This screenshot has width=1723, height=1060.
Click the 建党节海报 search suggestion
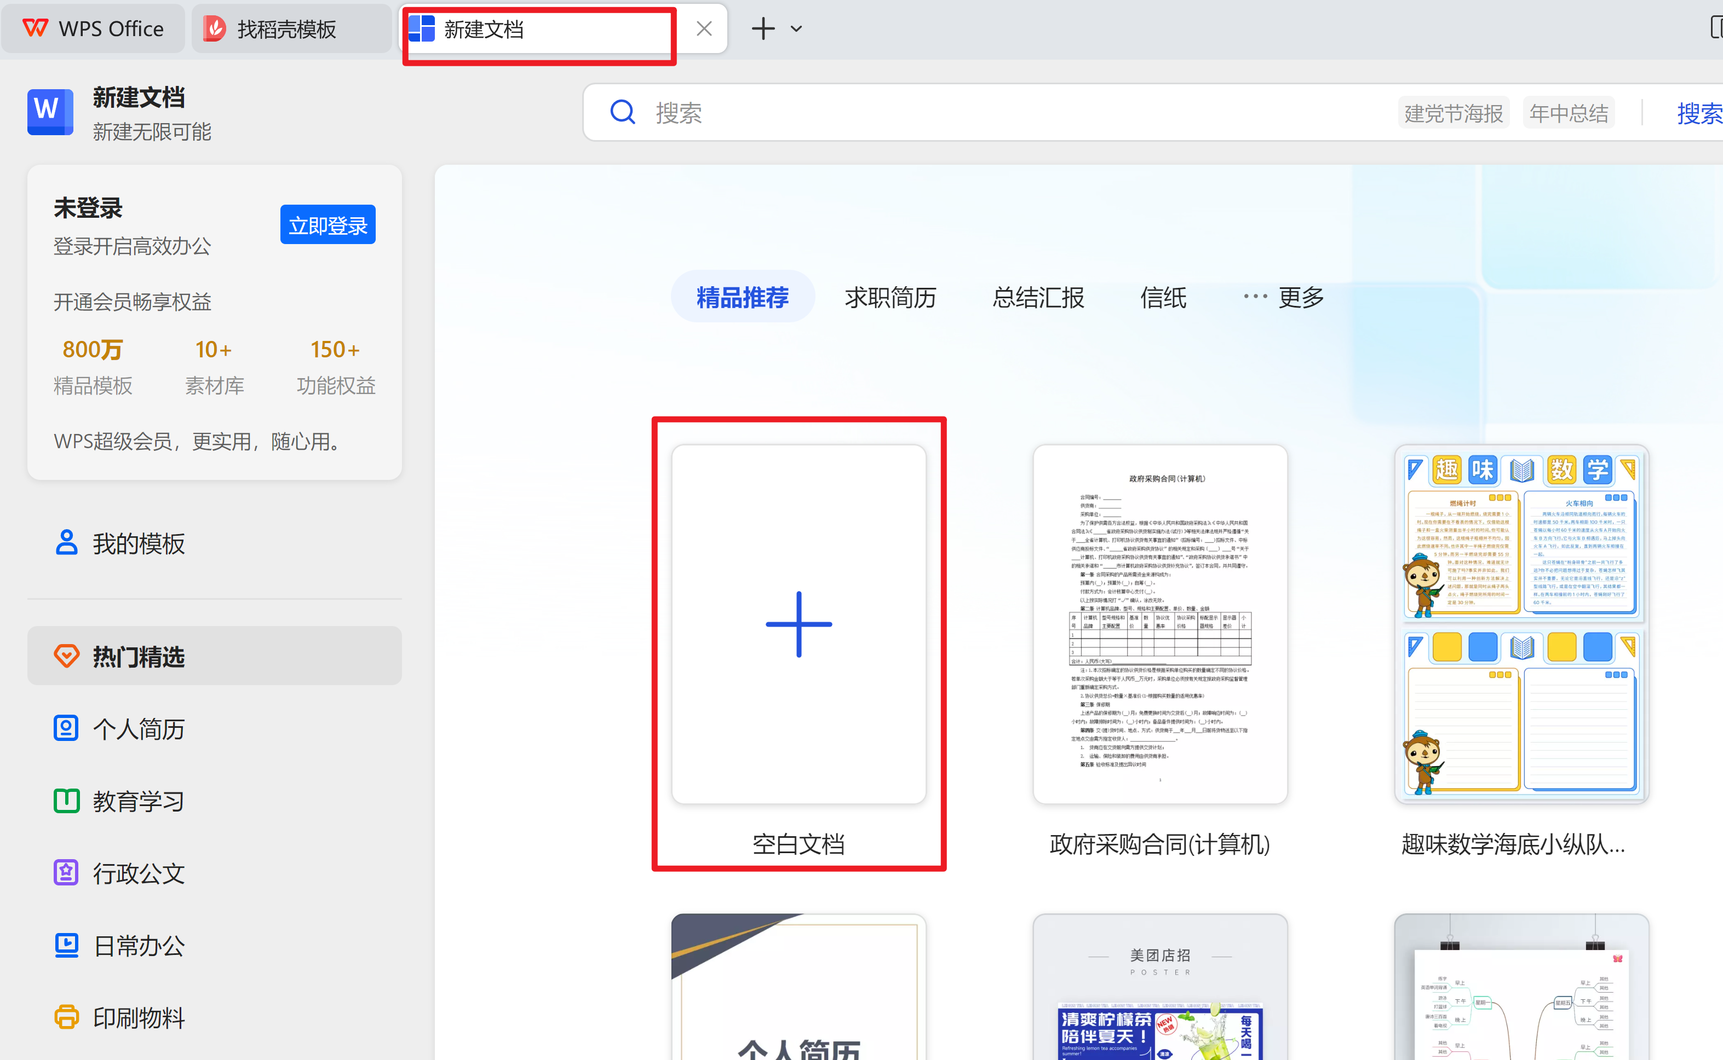pyautogui.click(x=1453, y=113)
